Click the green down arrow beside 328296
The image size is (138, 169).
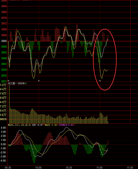point(26,83)
